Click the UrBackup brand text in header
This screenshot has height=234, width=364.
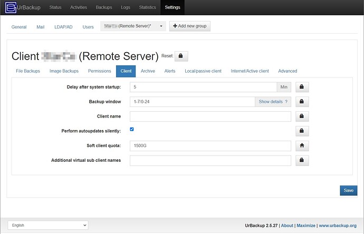28,7
